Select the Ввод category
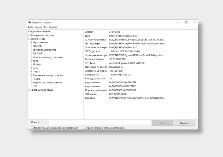Image resolution: width=223 pixels, height=157 pixels. coord(36,61)
